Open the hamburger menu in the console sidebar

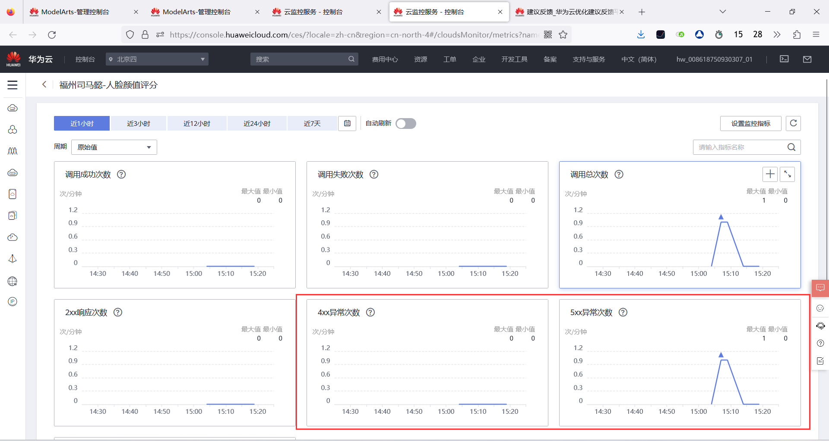click(x=13, y=85)
